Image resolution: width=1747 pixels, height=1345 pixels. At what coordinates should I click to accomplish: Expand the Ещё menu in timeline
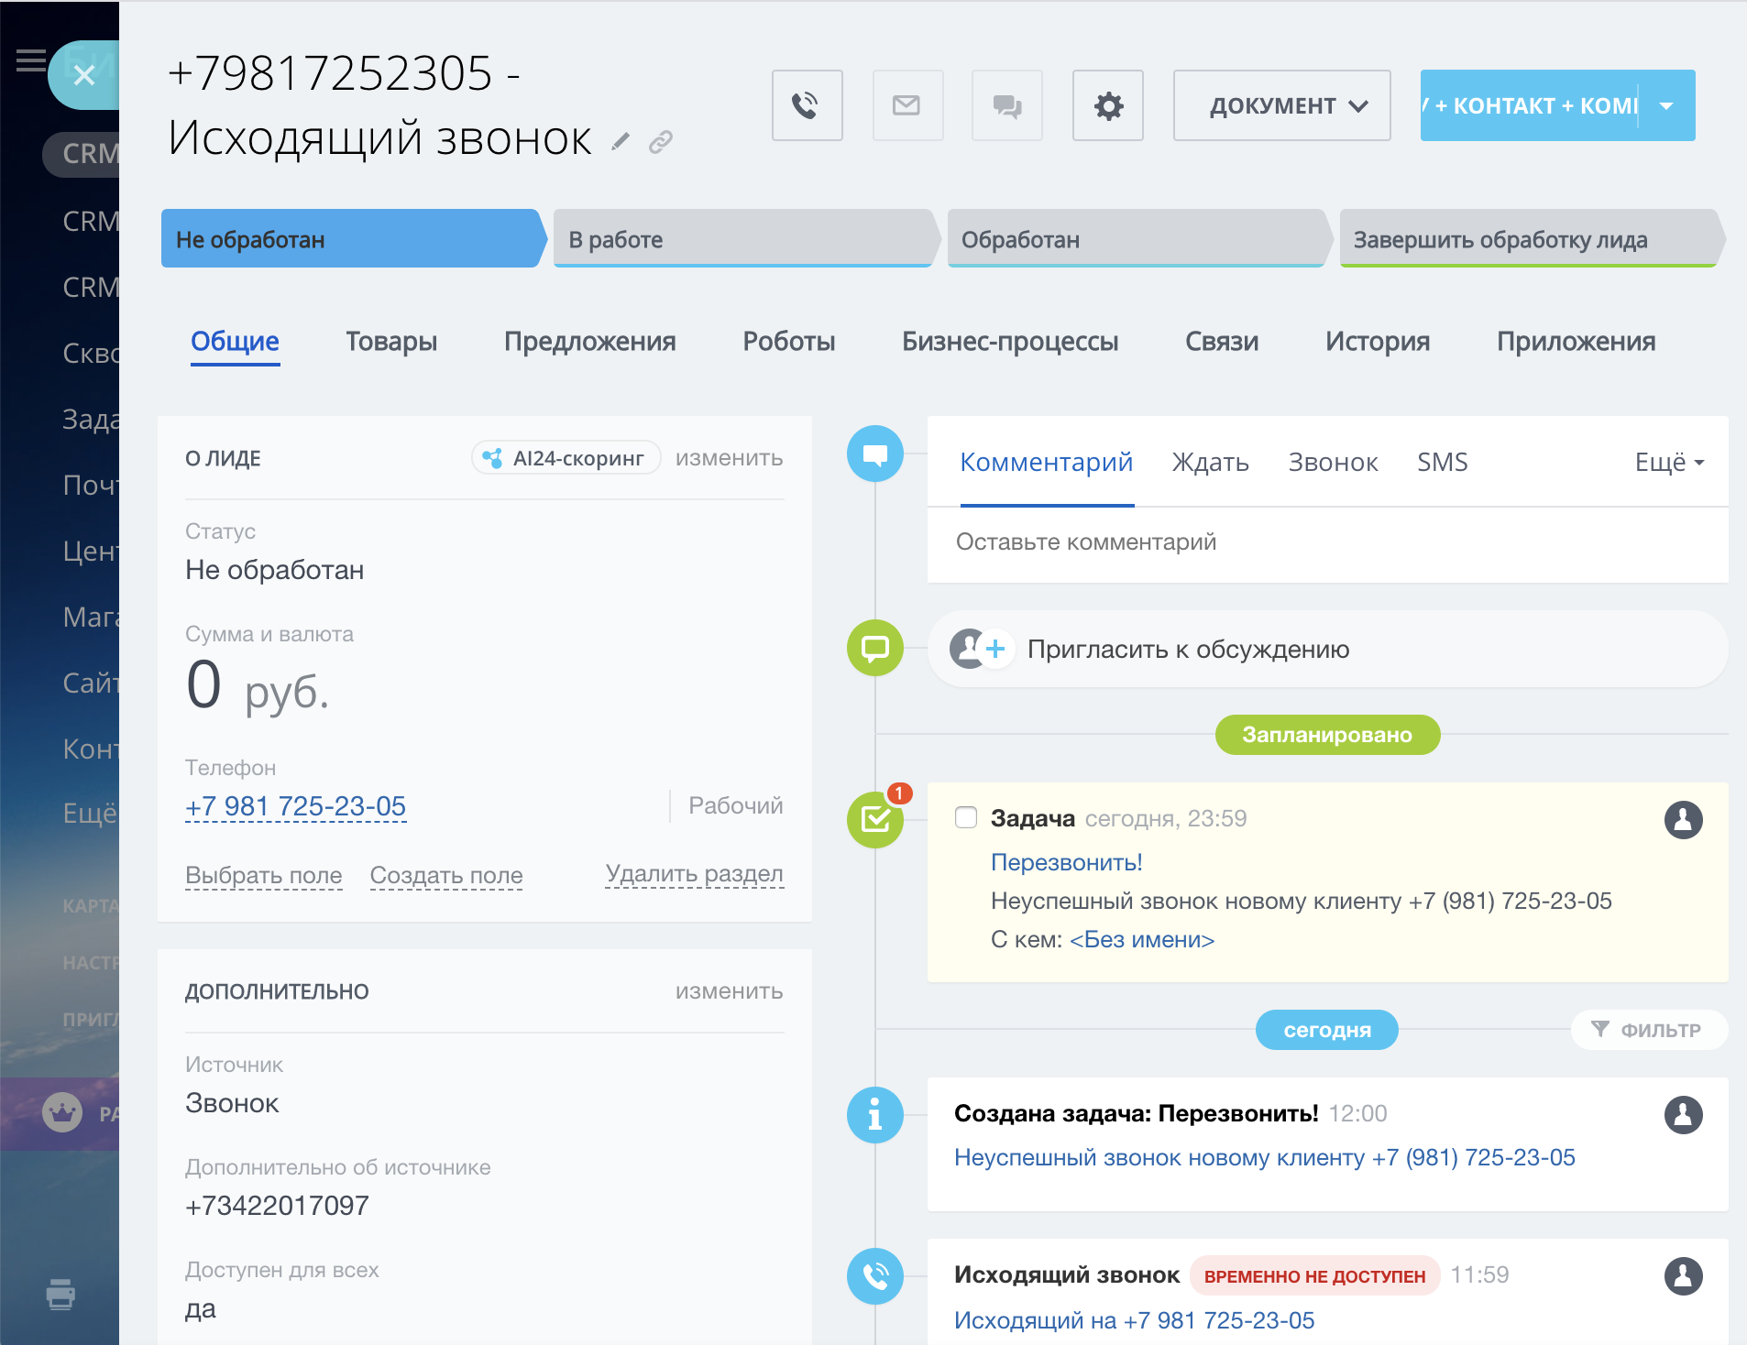tap(1668, 463)
